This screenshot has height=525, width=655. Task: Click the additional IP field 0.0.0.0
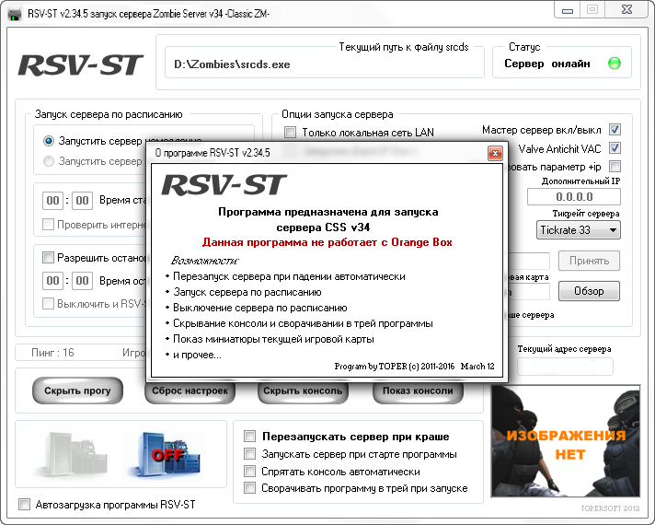coord(573,196)
